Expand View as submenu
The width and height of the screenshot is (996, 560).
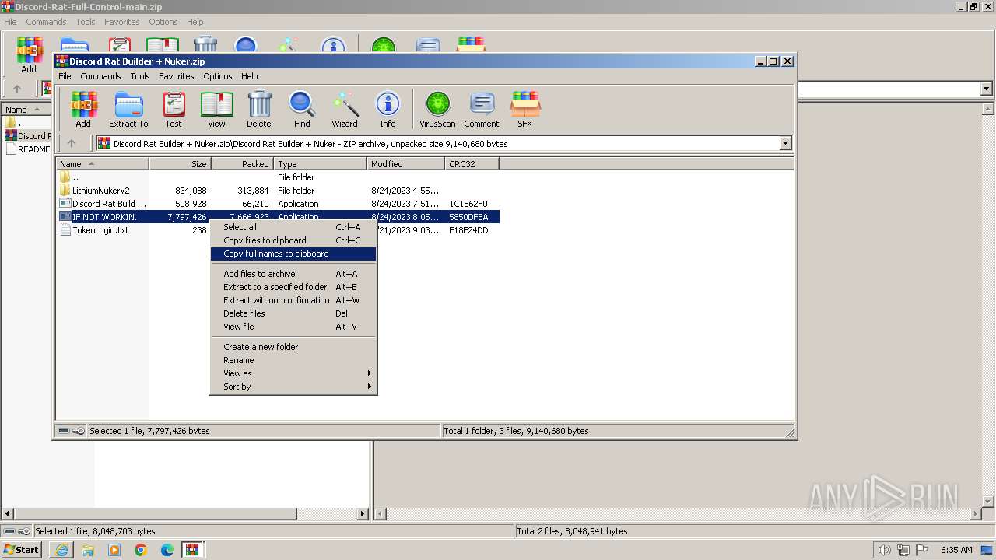(x=293, y=373)
